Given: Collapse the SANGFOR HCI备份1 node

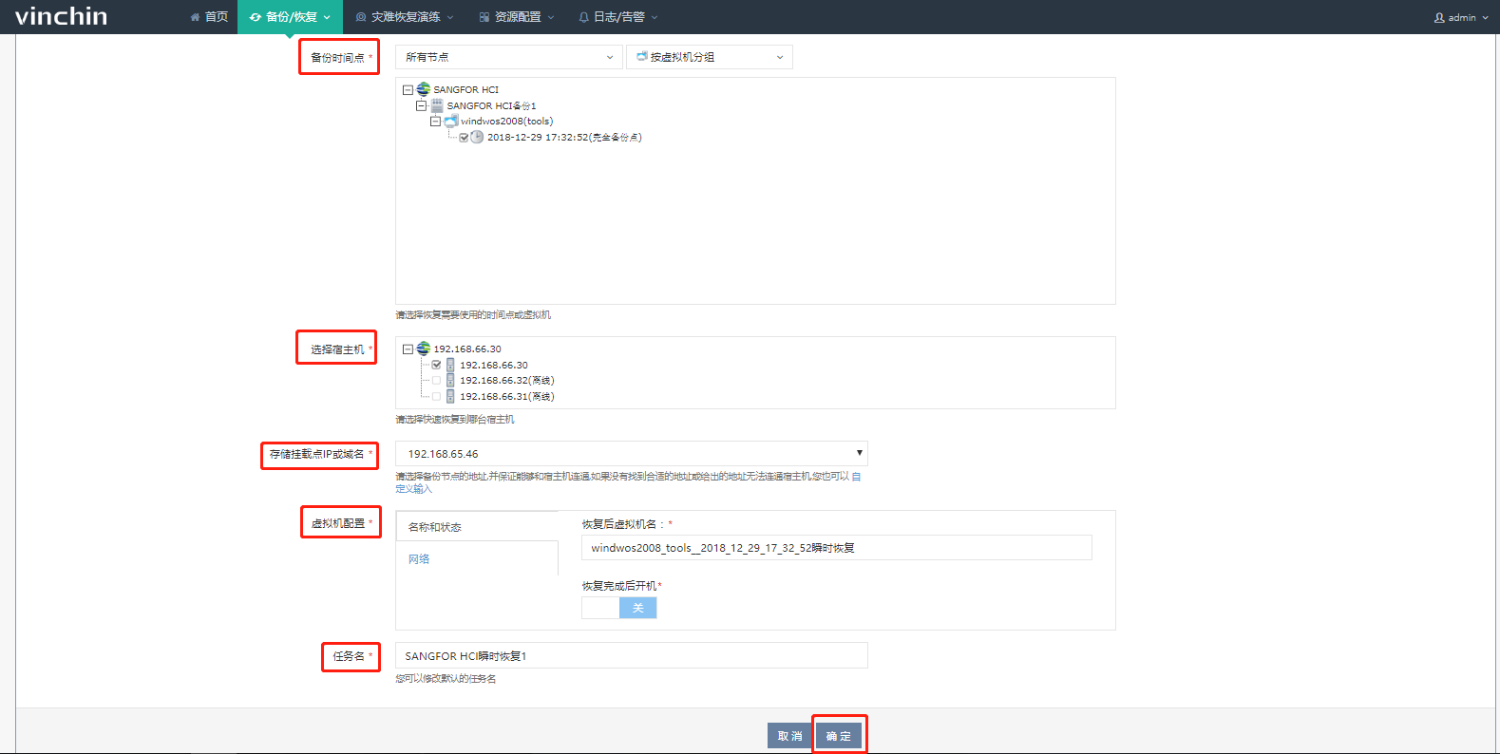Looking at the screenshot, I should (x=421, y=105).
